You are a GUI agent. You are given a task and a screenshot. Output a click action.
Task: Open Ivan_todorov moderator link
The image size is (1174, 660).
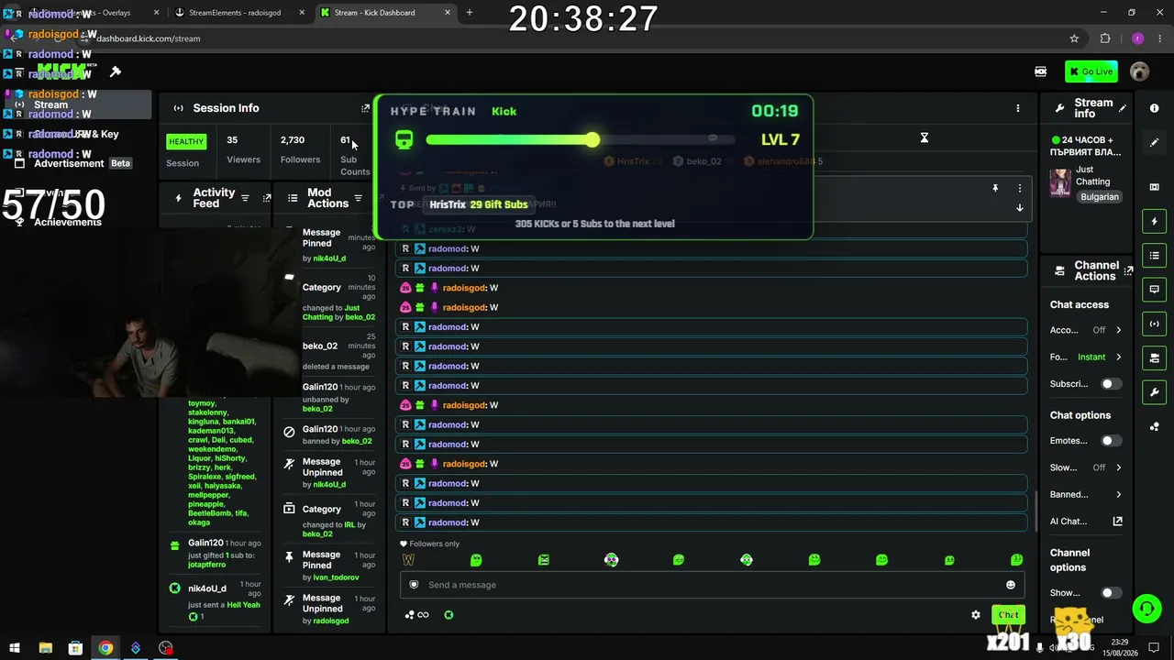(x=336, y=577)
